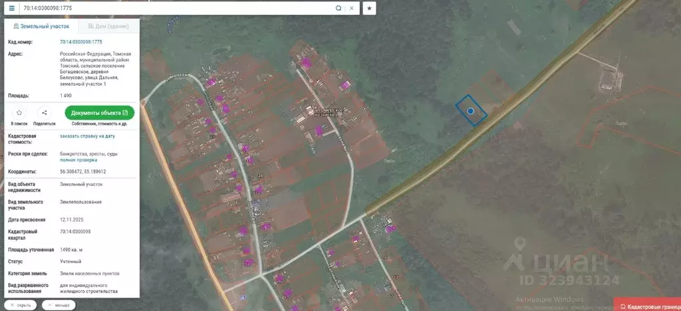The image size is (681, 311).
Task: Click the share icon for this parcel
Action: click(x=44, y=113)
